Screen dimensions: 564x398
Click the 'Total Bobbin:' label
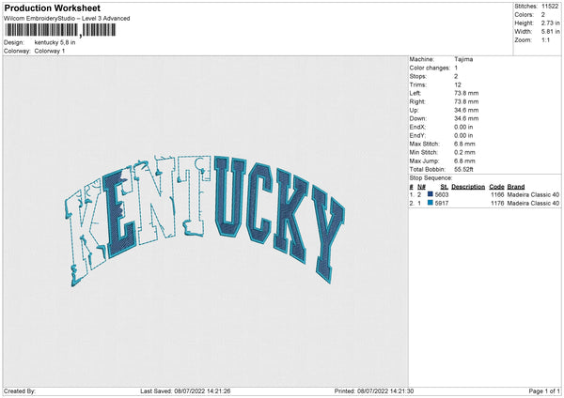[428, 169]
